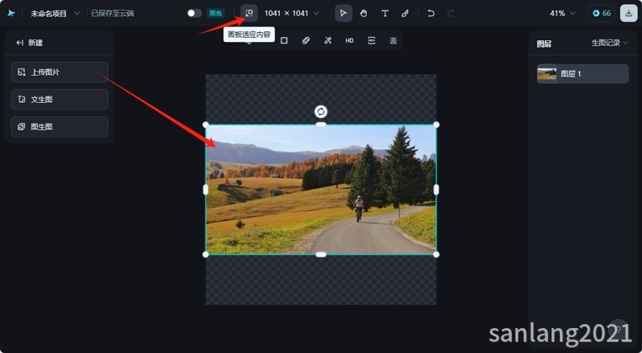This screenshot has height=353, width=642.
Task: Select the pointer selection tool
Action: click(344, 13)
